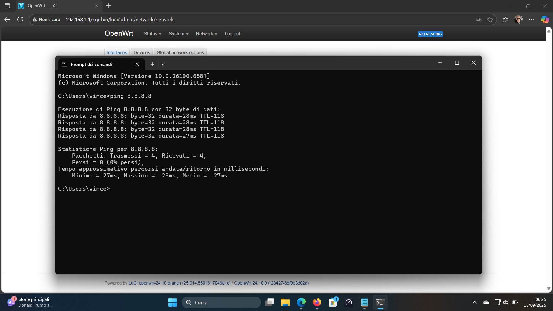Go back with the browser back arrow
Viewport: 553px width, 311px height.
click(7, 20)
